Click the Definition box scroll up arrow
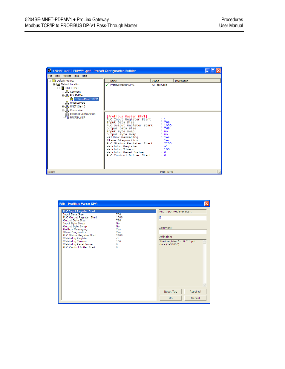This screenshot has width=285, height=369. pos(205,241)
